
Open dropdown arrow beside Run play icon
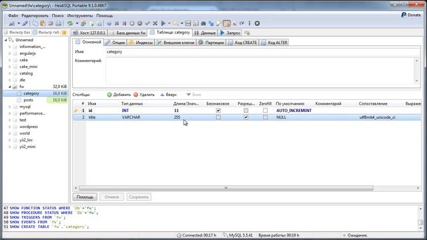(169, 24)
